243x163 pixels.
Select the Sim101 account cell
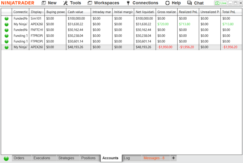(37, 19)
